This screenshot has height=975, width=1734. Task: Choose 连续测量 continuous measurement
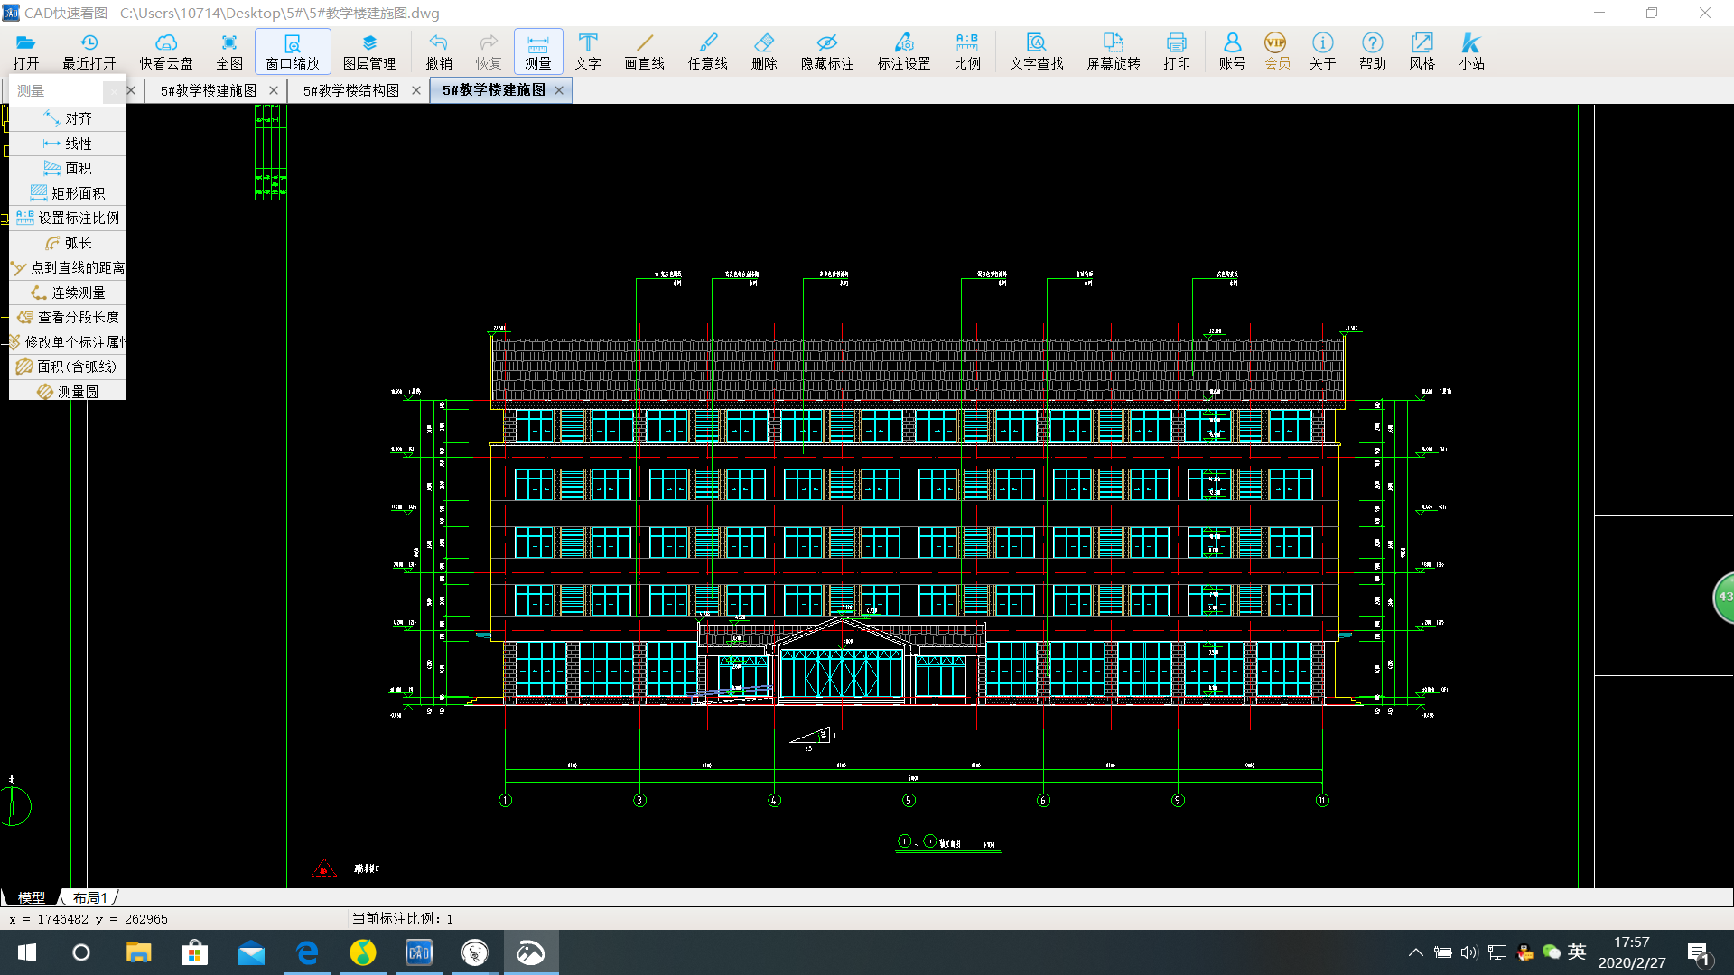click(x=68, y=292)
